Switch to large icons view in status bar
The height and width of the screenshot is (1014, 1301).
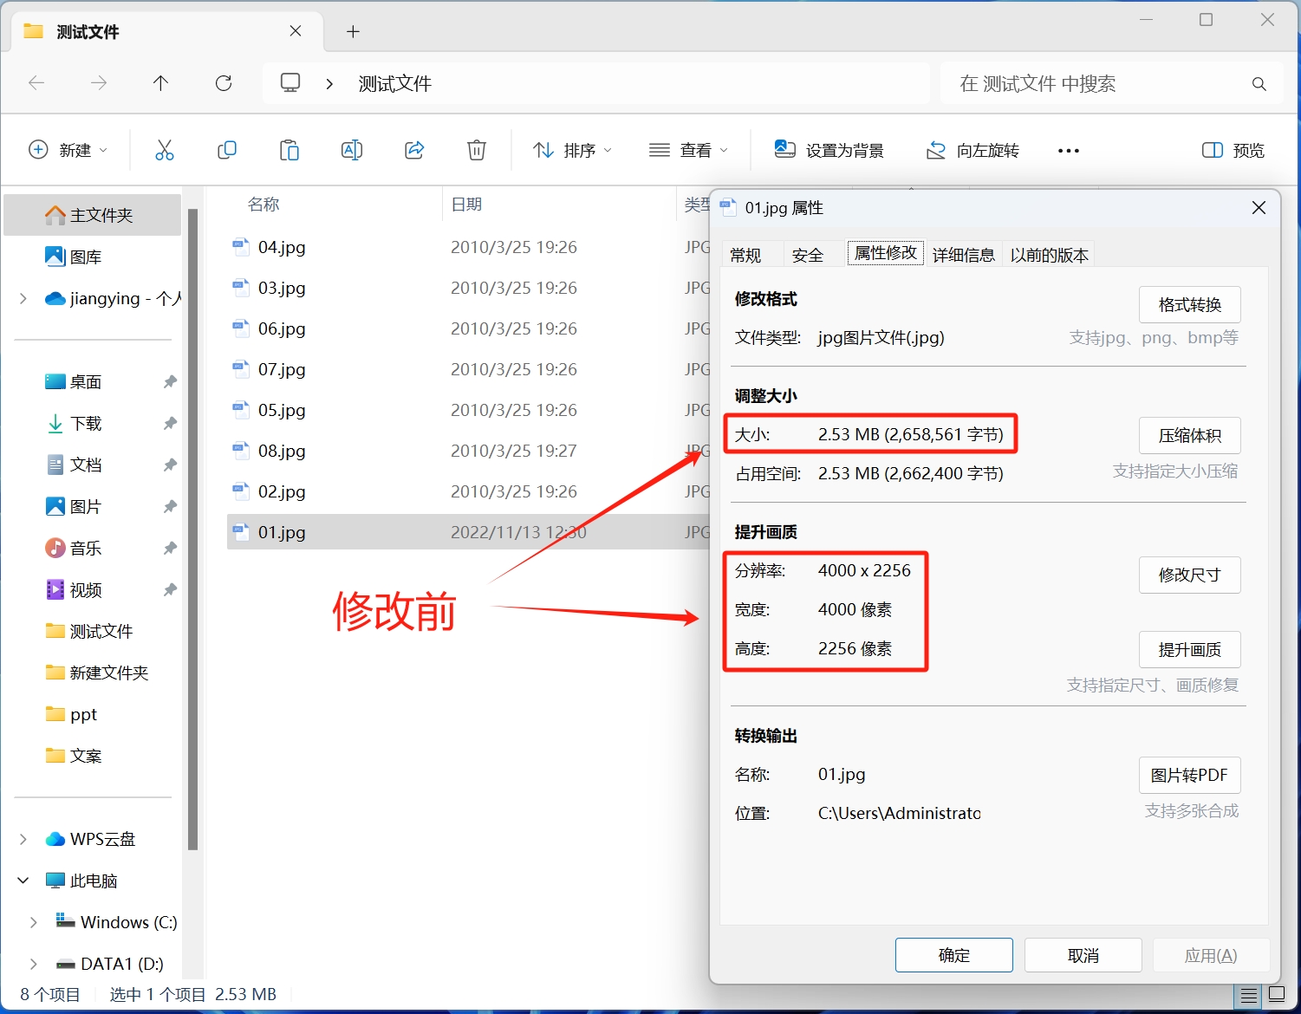pyautogui.click(x=1276, y=995)
